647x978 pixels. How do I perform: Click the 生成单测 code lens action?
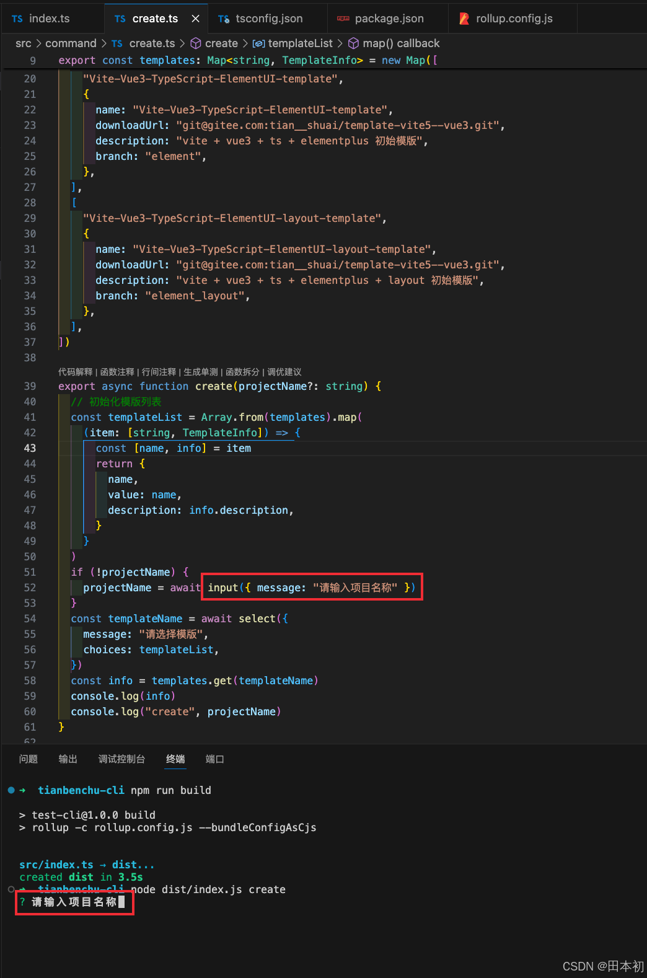201,372
